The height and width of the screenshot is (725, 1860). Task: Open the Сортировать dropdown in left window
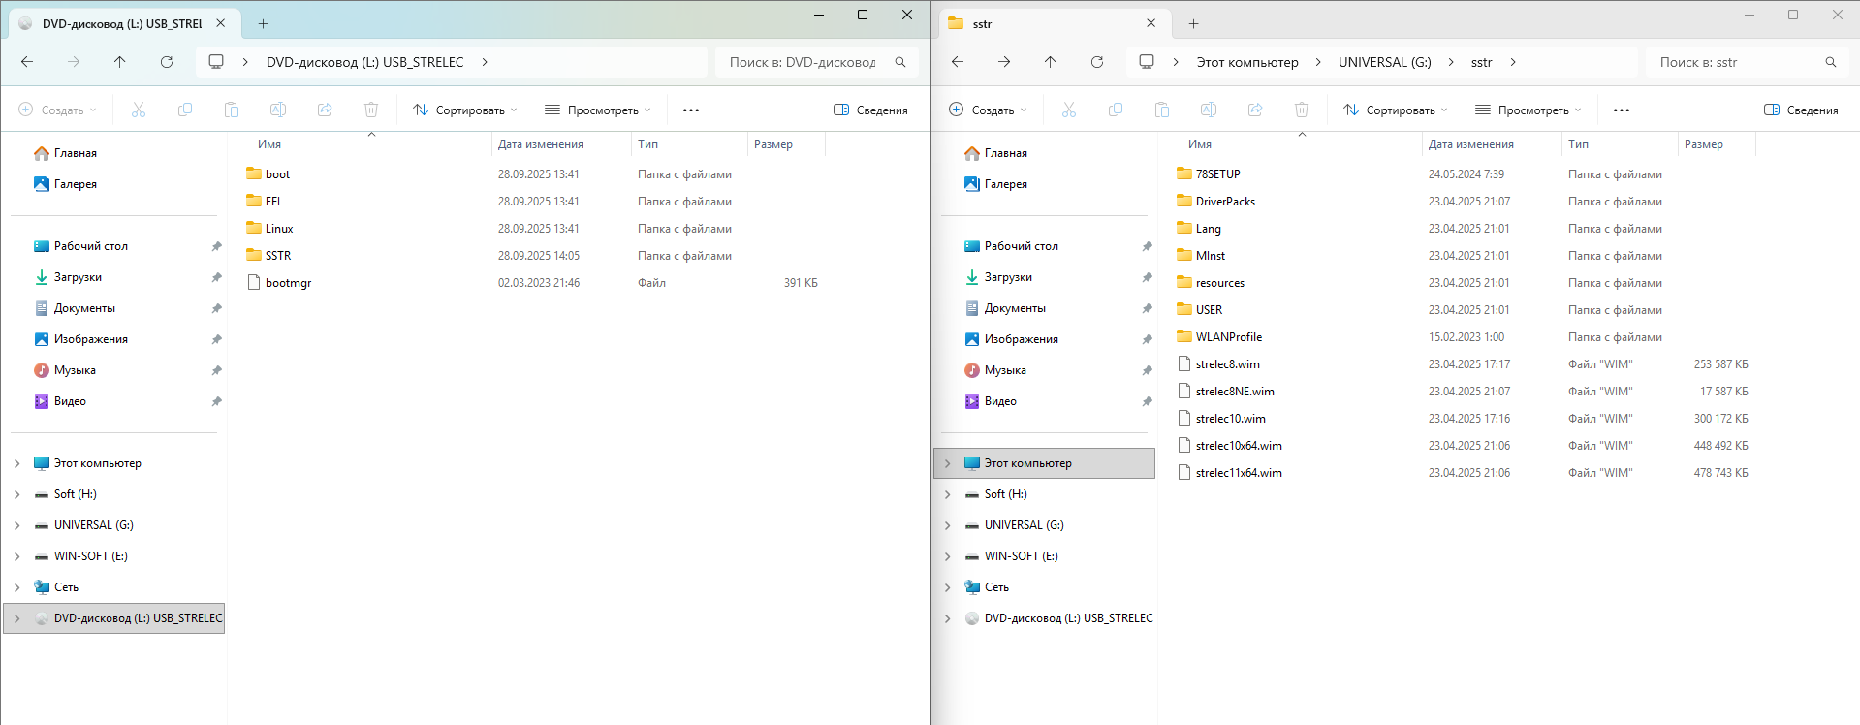coord(465,110)
